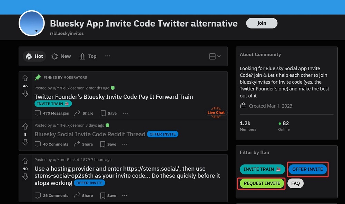This screenshot has width=345, height=204.
Task: Click the Created Mar 1, 2023 text
Action: [x=270, y=106]
